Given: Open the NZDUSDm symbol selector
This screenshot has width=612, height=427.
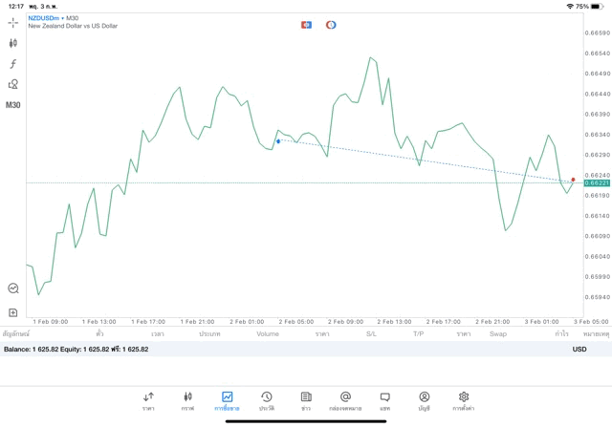Looking at the screenshot, I should (x=45, y=18).
